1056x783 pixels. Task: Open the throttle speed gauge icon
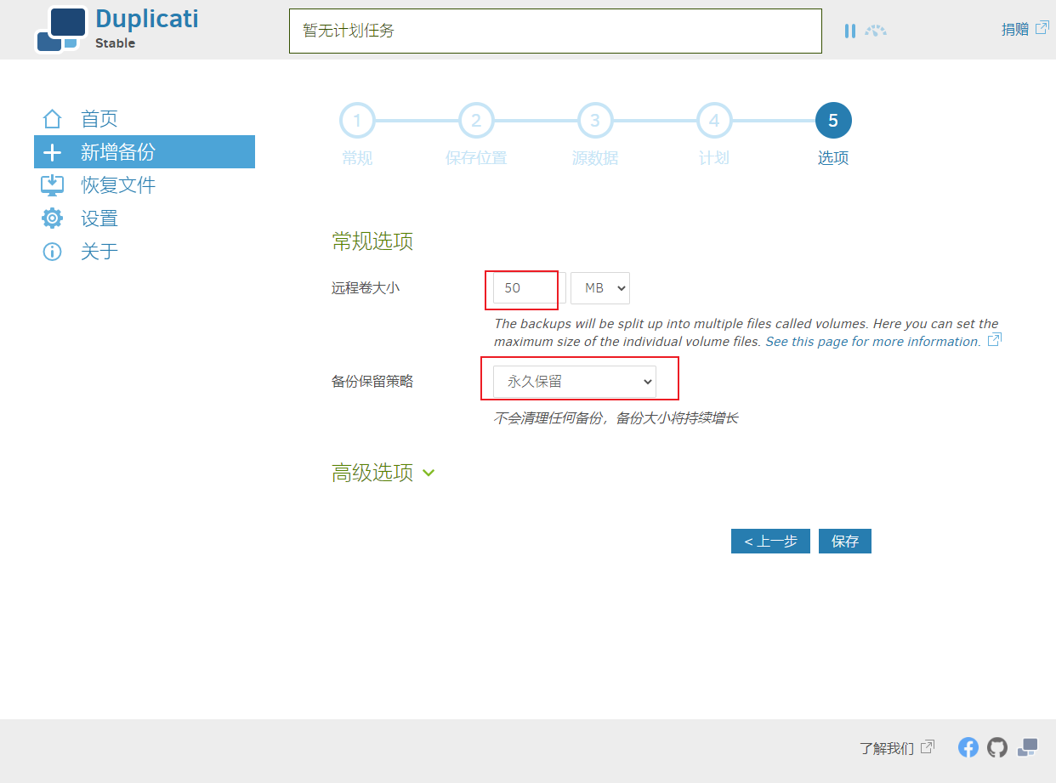coord(876,31)
